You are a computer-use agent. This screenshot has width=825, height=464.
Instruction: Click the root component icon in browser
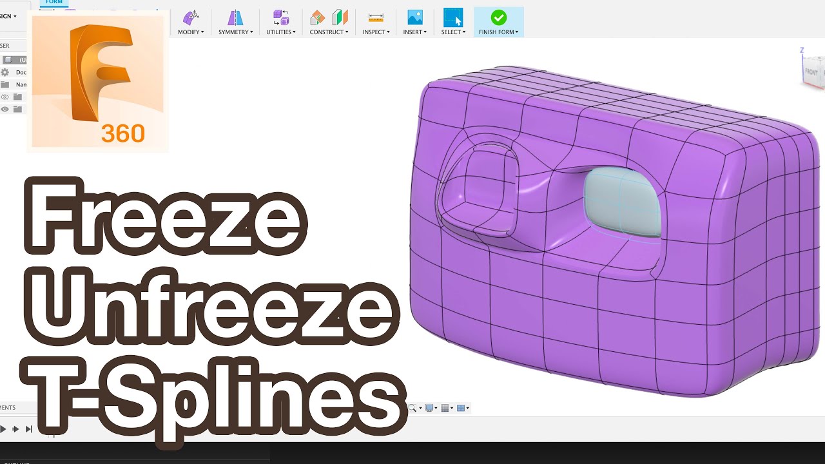point(8,60)
